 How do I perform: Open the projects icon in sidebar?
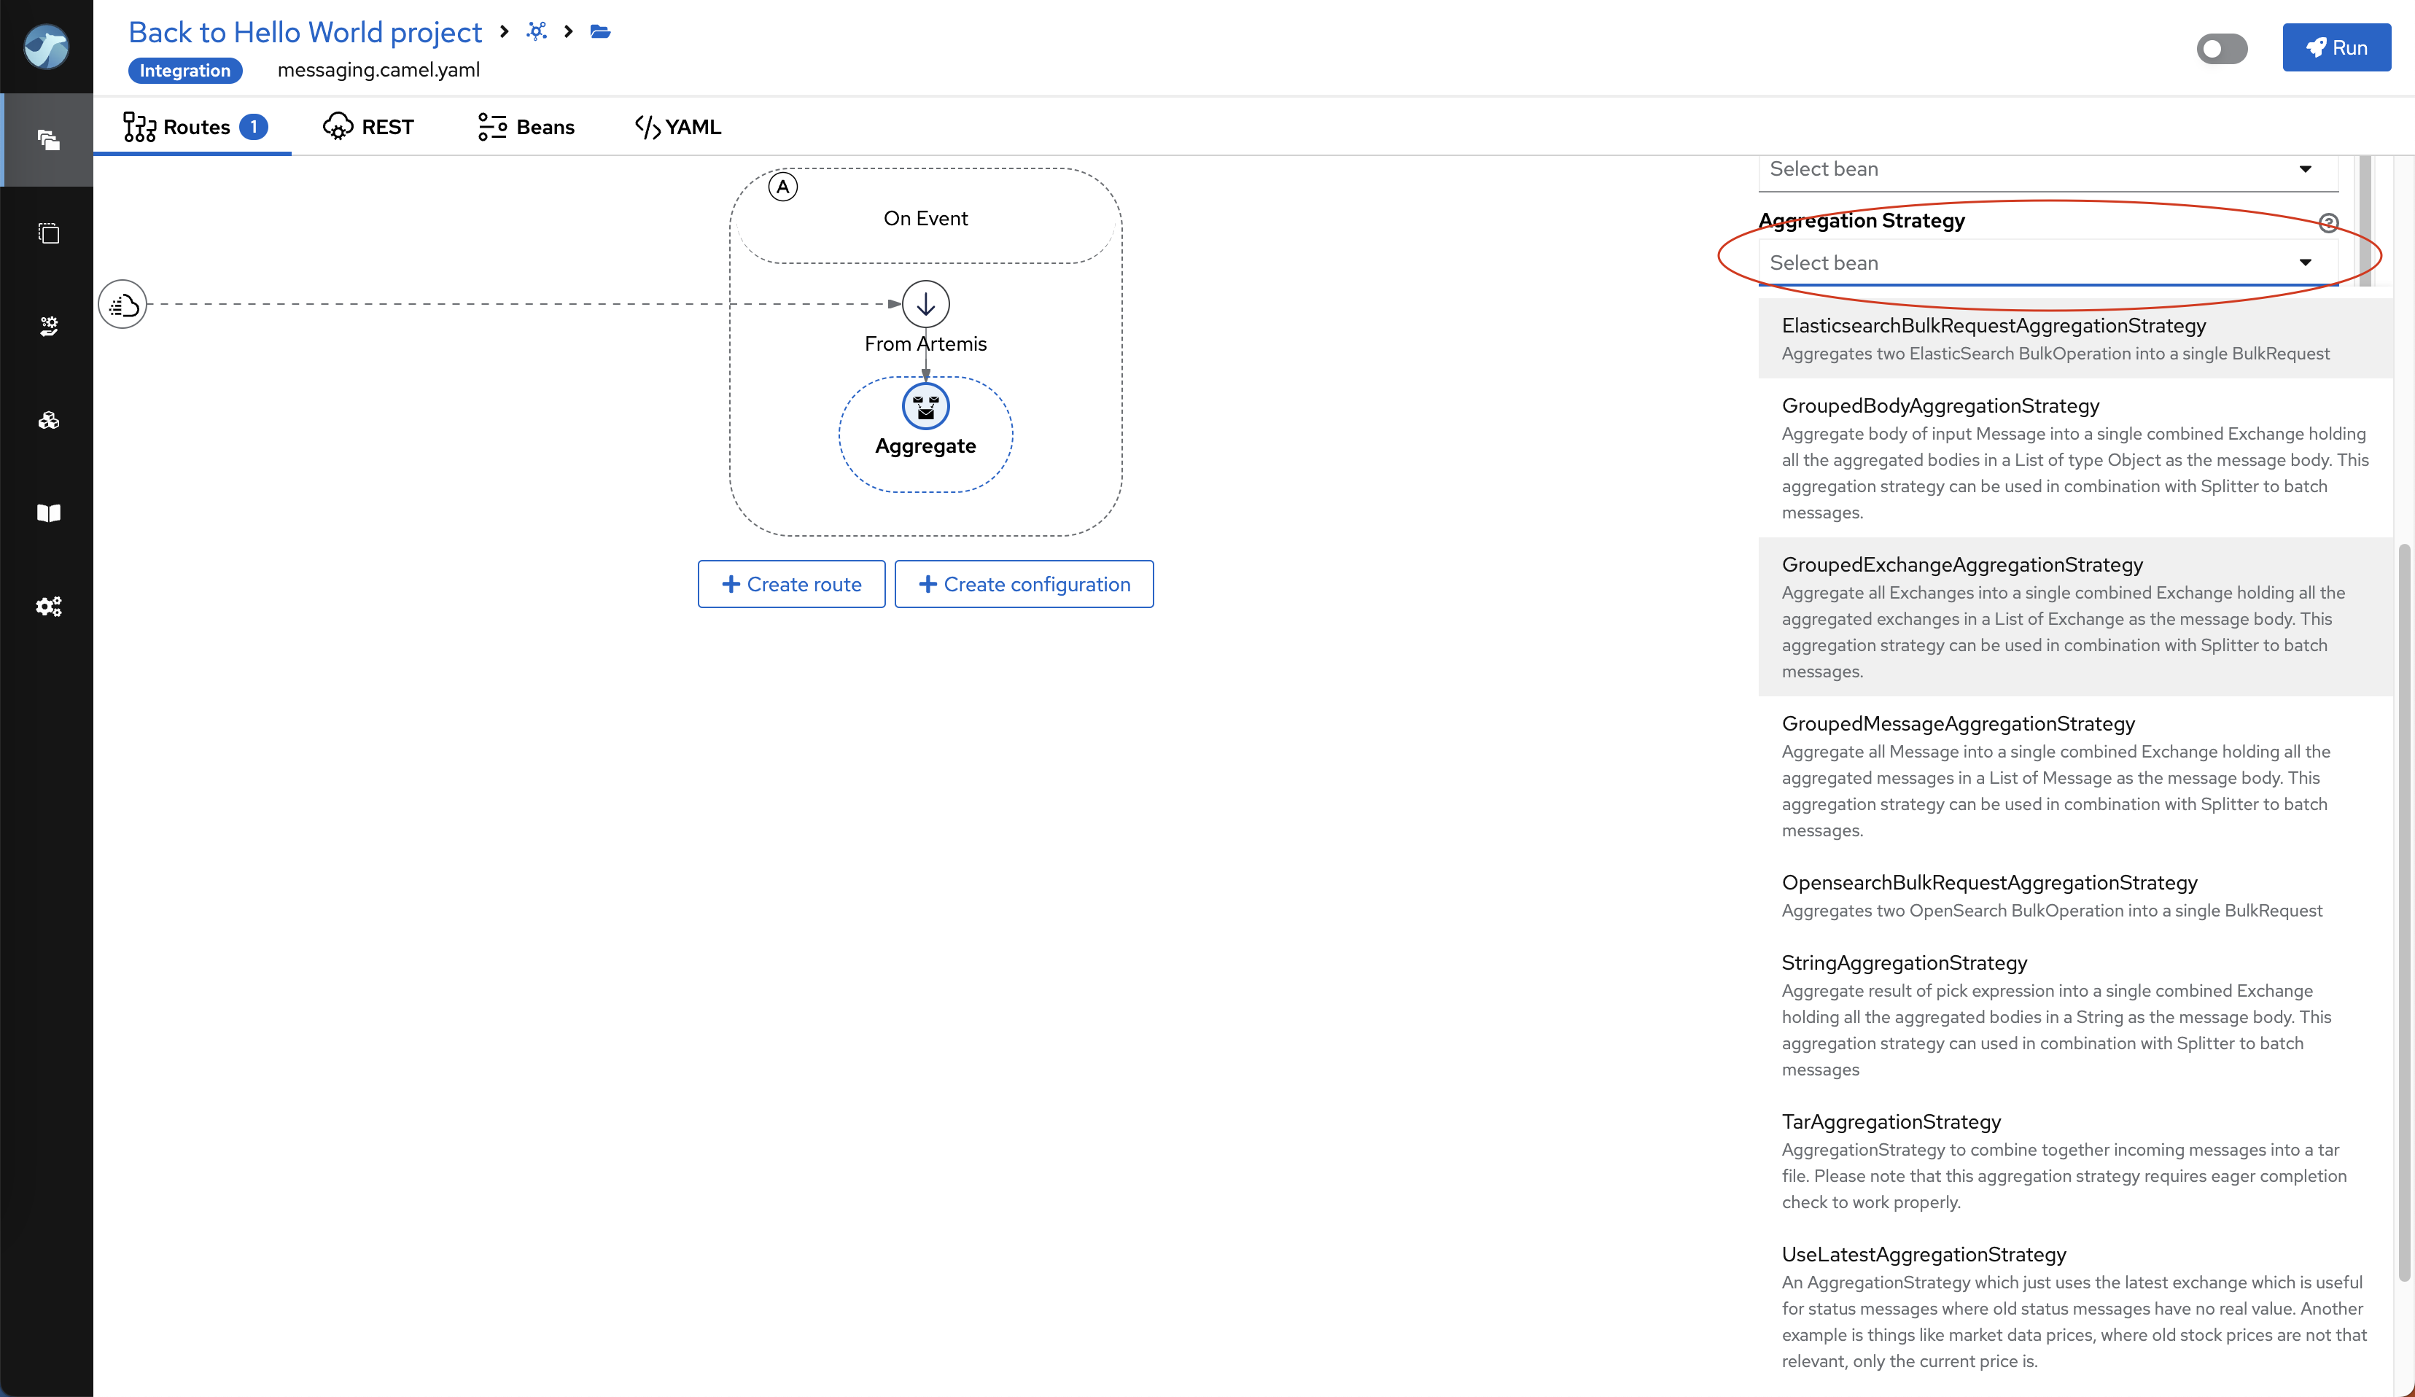pos(48,140)
